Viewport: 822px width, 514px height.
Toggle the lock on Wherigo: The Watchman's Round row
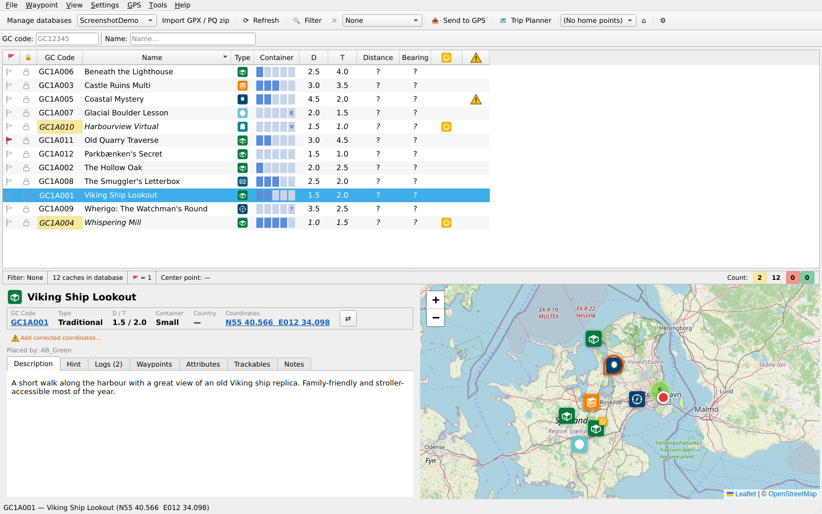tap(26, 209)
